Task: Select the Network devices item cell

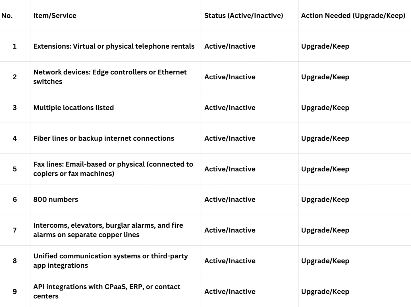Action: 110,77
